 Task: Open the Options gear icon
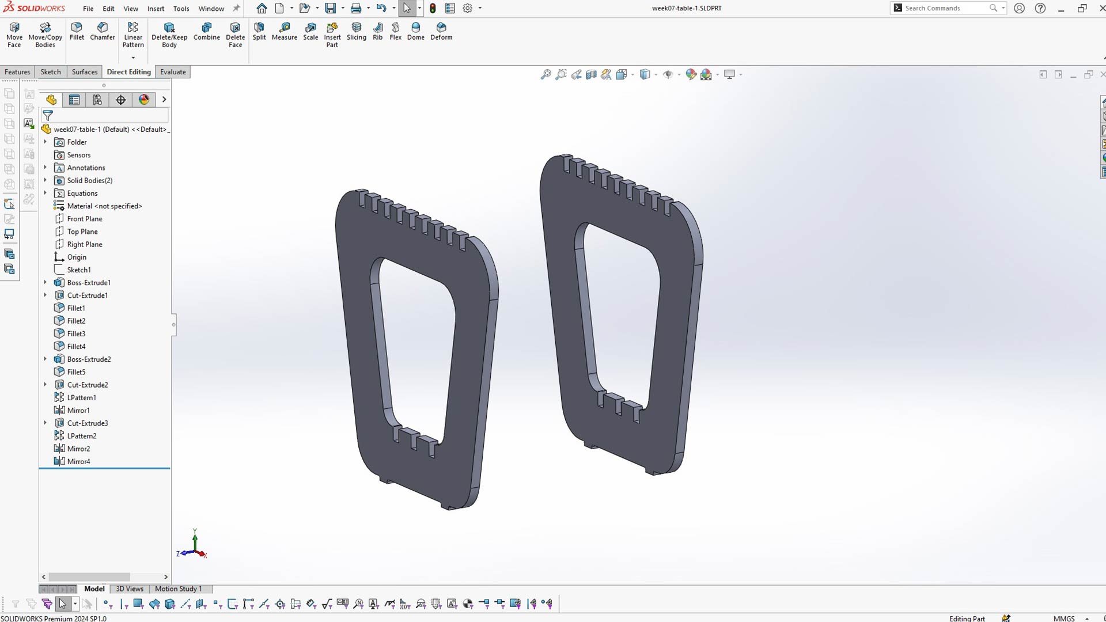468,8
